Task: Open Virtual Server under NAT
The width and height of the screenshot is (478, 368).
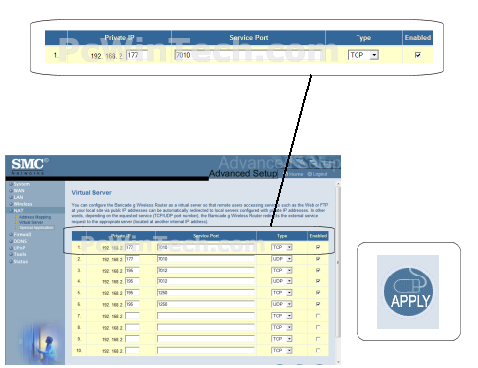Action: [x=31, y=222]
